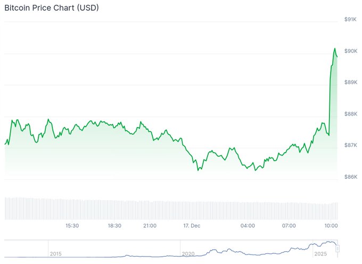The height and width of the screenshot is (264, 362).
Task: Click the $89K price axis label
Action: click(350, 82)
